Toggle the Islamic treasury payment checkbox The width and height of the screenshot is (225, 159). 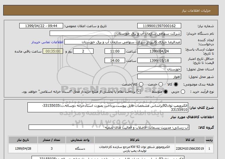click(139, 92)
